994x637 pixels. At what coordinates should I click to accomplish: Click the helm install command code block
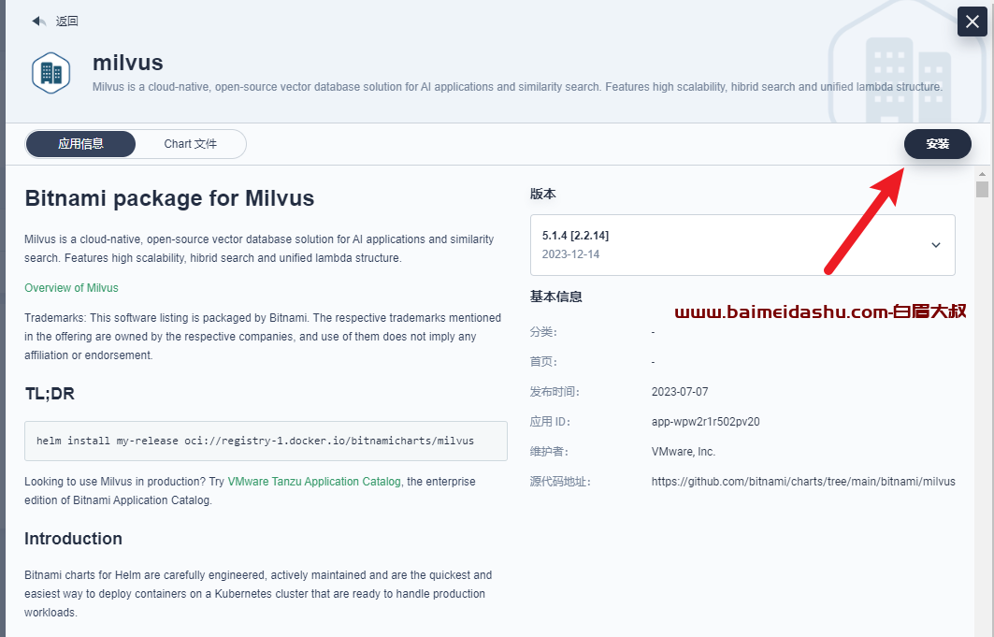(266, 441)
